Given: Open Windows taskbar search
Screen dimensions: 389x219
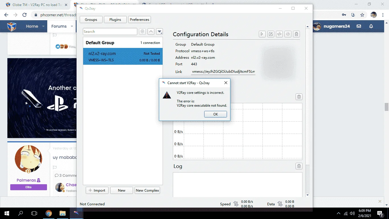Looking at the screenshot, I should [x=21, y=213].
